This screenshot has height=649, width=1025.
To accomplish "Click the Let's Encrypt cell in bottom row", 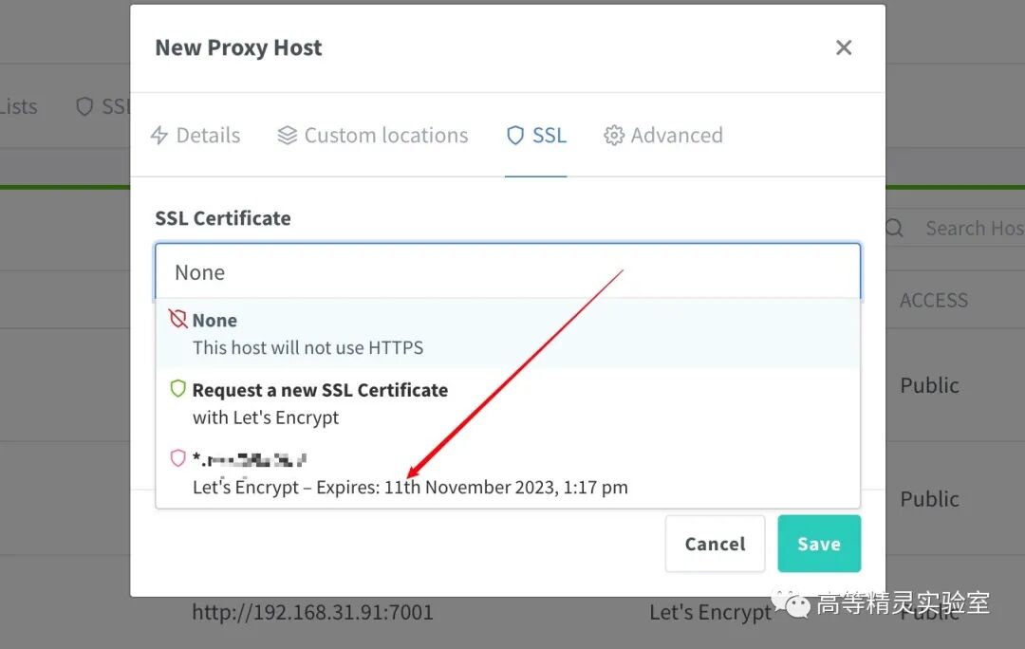I will pos(711,612).
